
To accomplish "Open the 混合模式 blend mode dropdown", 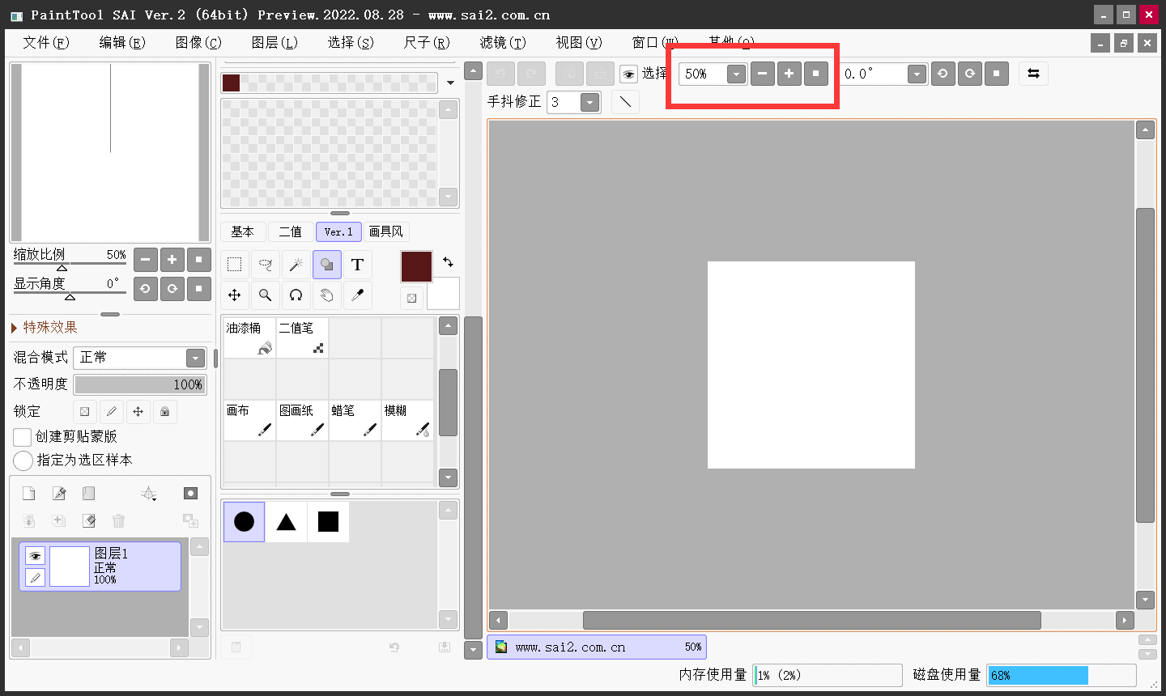I will pos(195,358).
